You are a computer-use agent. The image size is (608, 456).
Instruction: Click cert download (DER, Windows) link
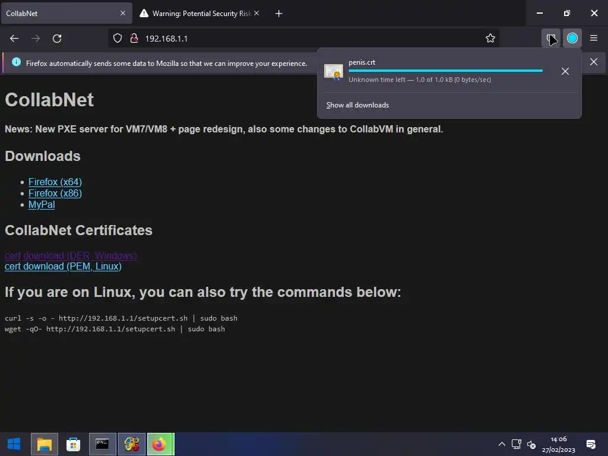pyautogui.click(x=71, y=255)
